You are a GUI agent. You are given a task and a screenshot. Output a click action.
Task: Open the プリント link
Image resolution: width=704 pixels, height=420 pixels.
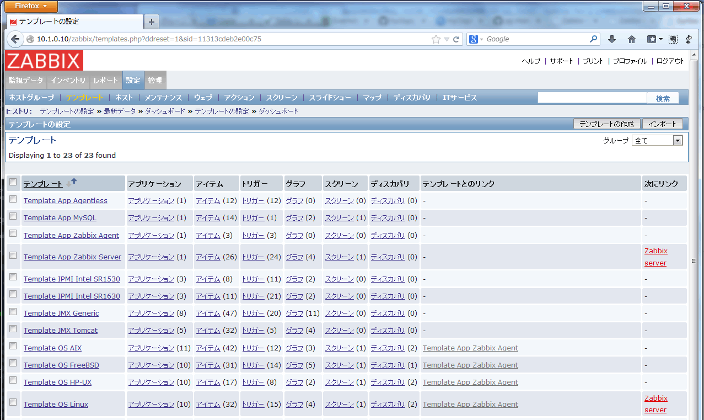(593, 61)
